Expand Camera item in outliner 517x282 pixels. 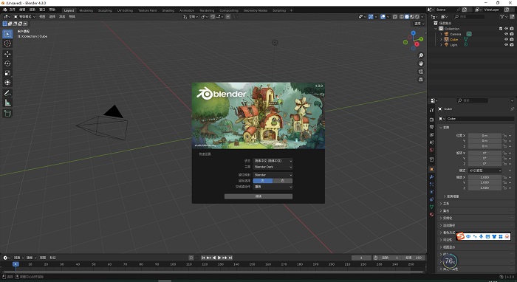tap(441, 34)
